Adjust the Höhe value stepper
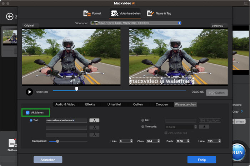Screen dimensions: 250x166 (219, 141)
